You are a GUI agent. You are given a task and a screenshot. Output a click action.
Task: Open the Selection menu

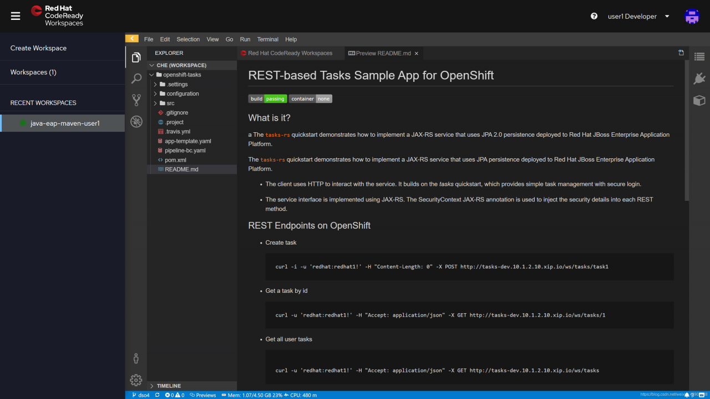pos(188,39)
